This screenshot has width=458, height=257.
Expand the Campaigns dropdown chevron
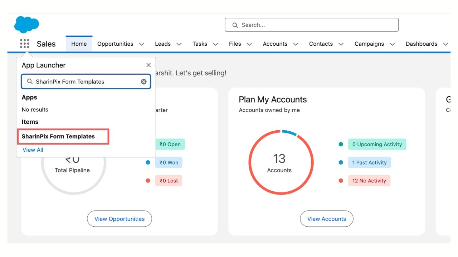[x=392, y=44]
